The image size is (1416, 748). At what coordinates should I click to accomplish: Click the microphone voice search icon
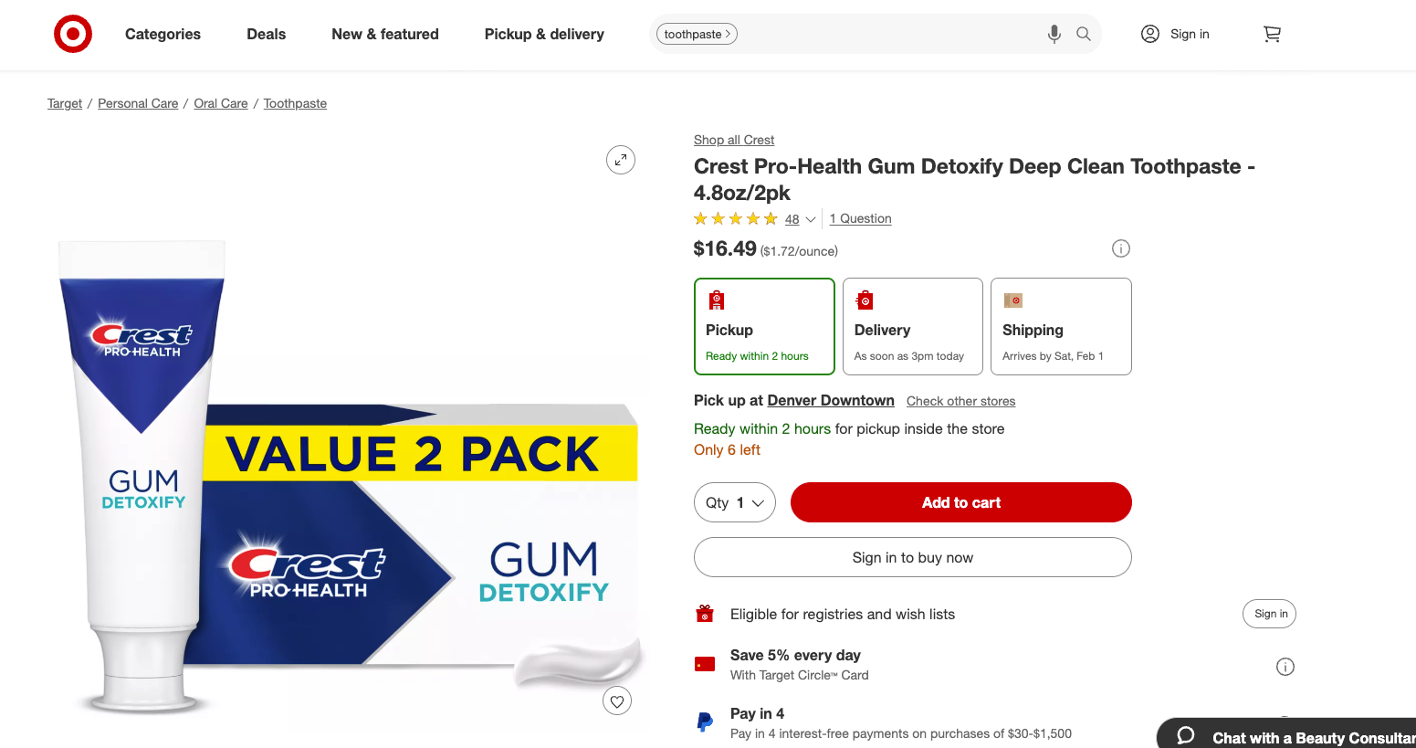[x=1054, y=34]
